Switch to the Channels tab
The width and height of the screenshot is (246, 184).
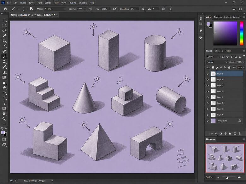click(219, 51)
